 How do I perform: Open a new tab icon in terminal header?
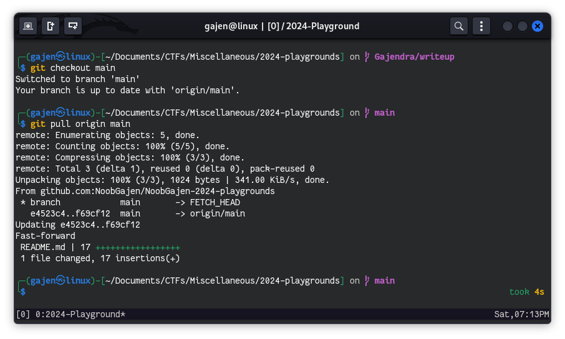pos(27,26)
